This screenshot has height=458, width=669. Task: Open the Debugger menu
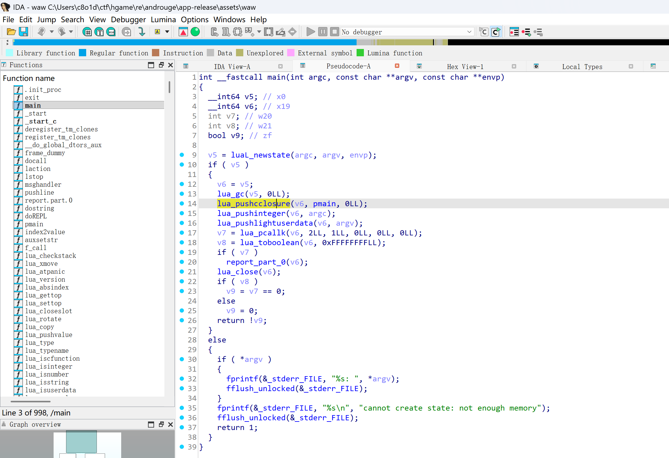point(128,19)
